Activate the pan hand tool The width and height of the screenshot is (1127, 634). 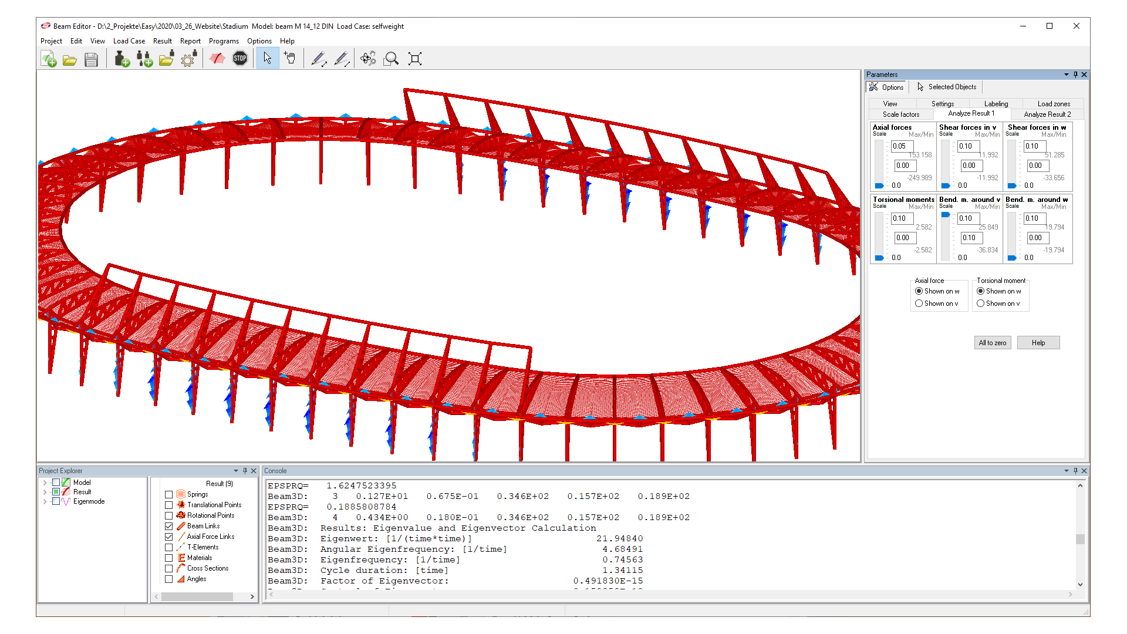point(289,58)
